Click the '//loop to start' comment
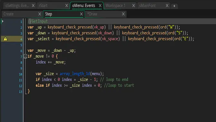 pyautogui.click(x=119, y=85)
